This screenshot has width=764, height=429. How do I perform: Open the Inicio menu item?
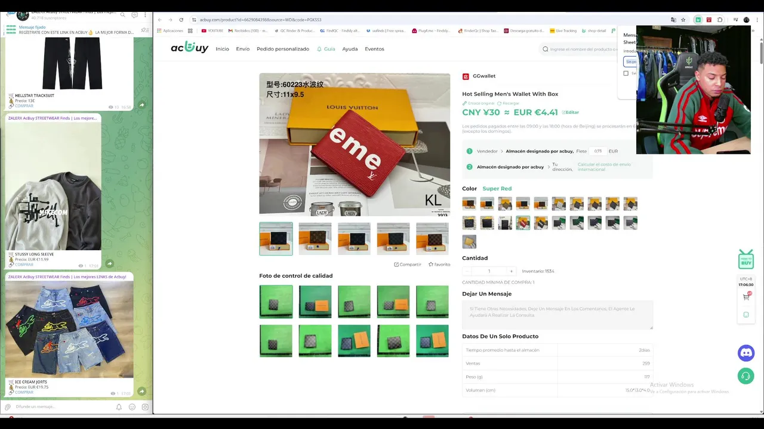222,49
